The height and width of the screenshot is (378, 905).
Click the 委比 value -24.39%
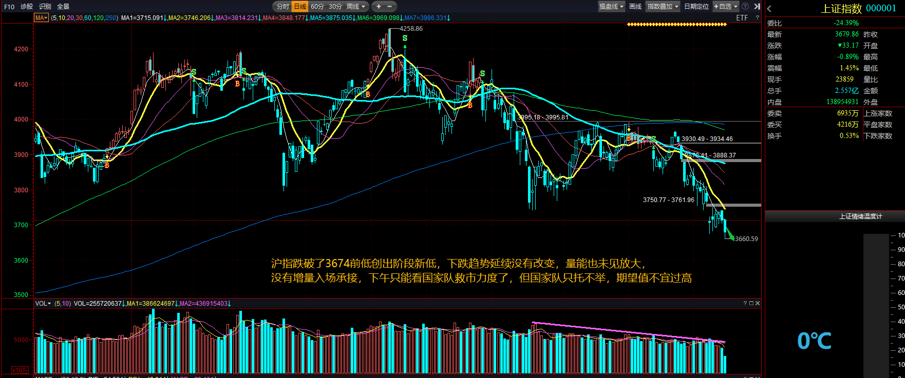click(846, 23)
